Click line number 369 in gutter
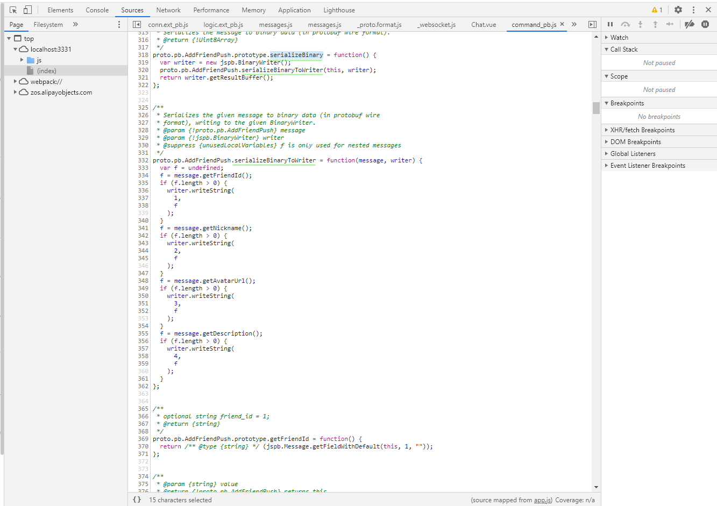The width and height of the screenshot is (717, 506). tap(143, 439)
